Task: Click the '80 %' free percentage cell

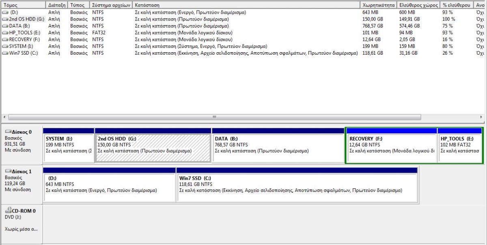Action: pyautogui.click(x=447, y=46)
